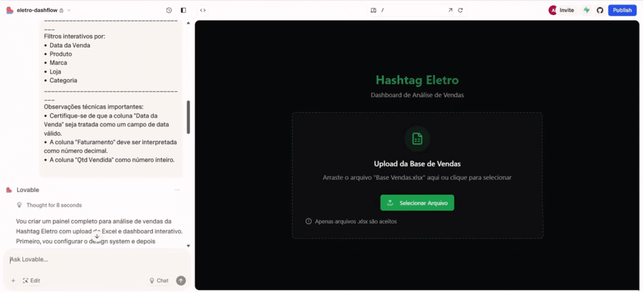643x292 pixels.
Task: Click the Lovable avatar icon in chat
Action: pyautogui.click(x=9, y=190)
